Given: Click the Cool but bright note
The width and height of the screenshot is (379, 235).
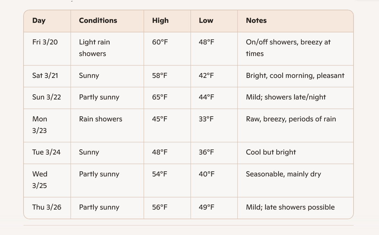Looking at the screenshot, I should [271, 152].
